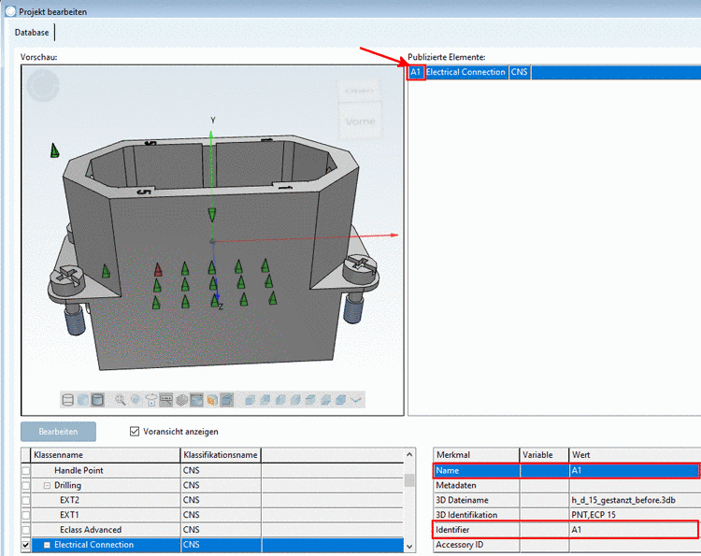This screenshot has width=701, height=556.
Task: Click the Klassifikationsname column header
Action: (221, 455)
